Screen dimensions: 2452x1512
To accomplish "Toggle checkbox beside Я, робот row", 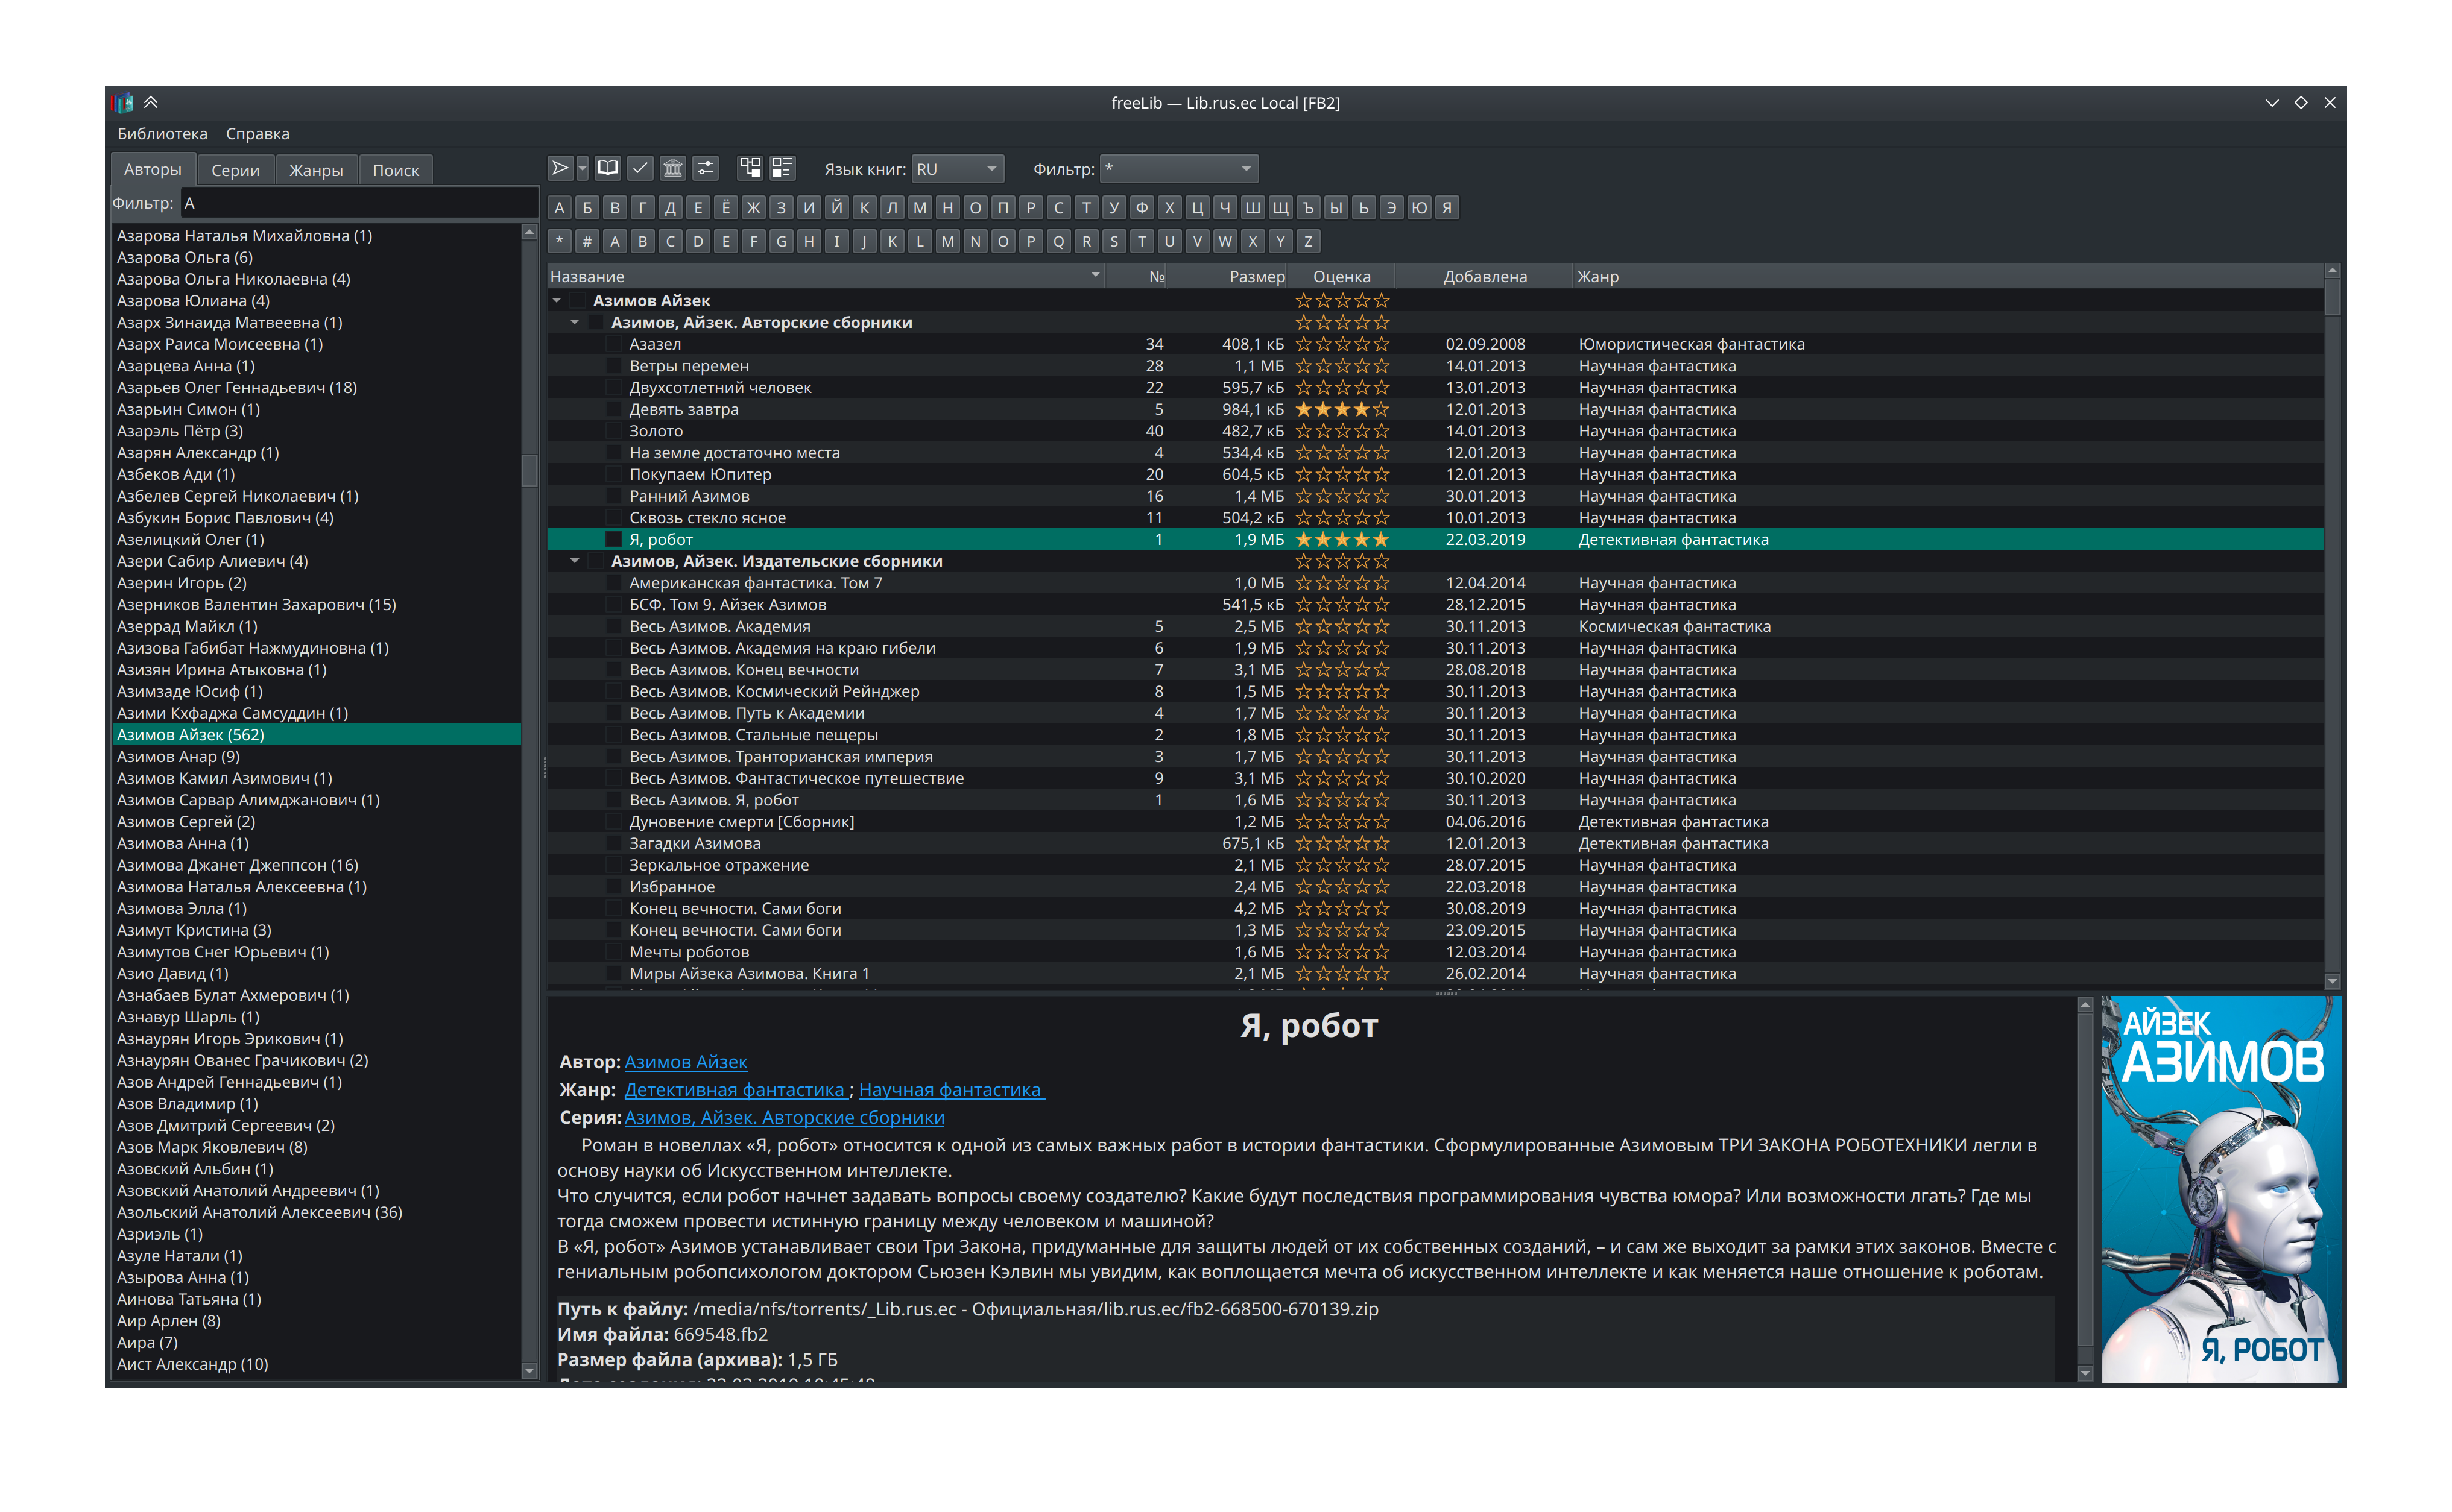I will [x=614, y=539].
